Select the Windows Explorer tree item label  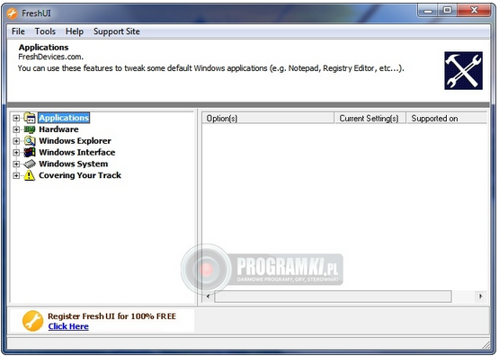(x=76, y=141)
